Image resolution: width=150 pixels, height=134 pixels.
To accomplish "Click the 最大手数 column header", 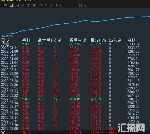I will click(46, 40).
